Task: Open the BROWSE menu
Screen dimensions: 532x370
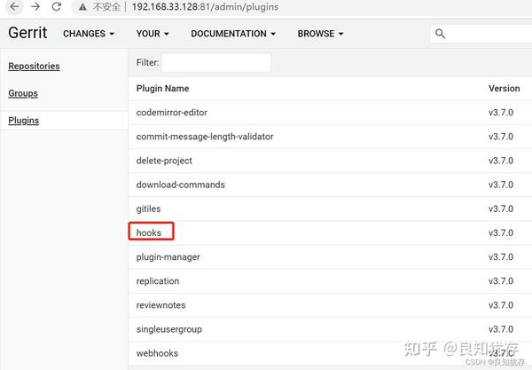Action: click(x=321, y=34)
